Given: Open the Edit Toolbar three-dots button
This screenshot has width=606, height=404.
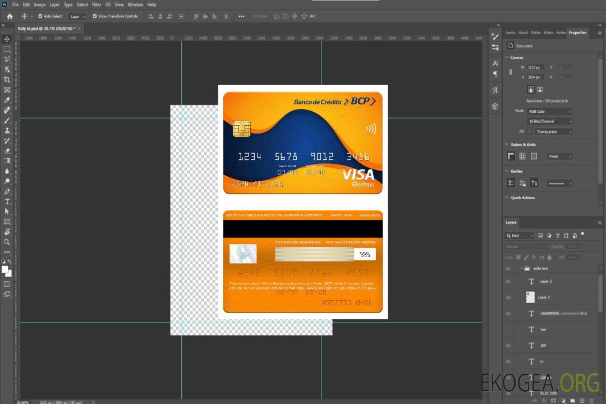Looking at the screenshot, I should tap(7, 252).
